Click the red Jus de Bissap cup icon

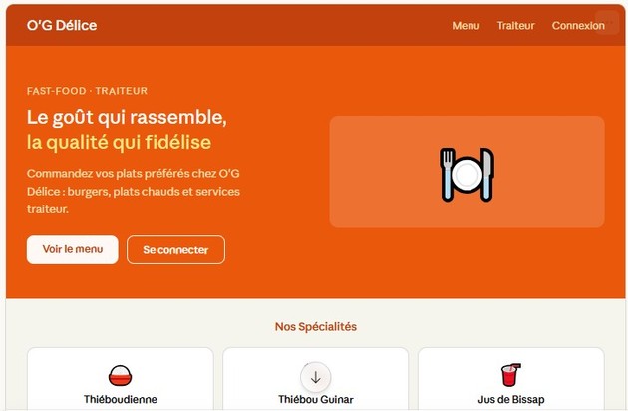[511, 375]
